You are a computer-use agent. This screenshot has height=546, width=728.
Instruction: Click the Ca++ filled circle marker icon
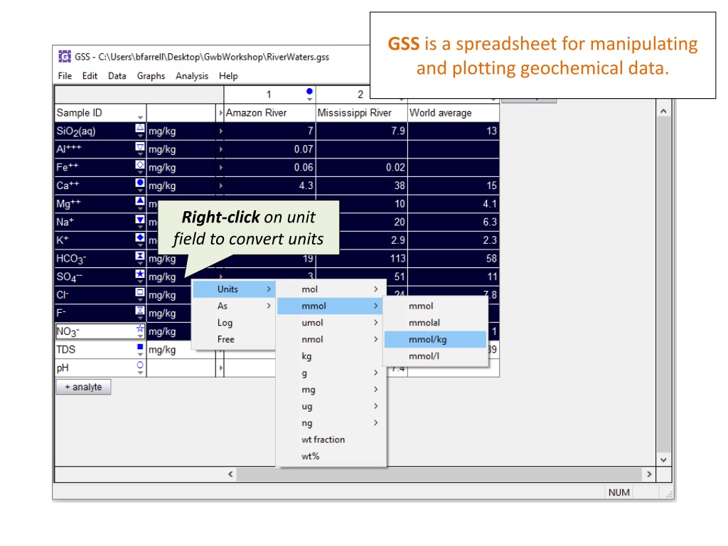140,183
